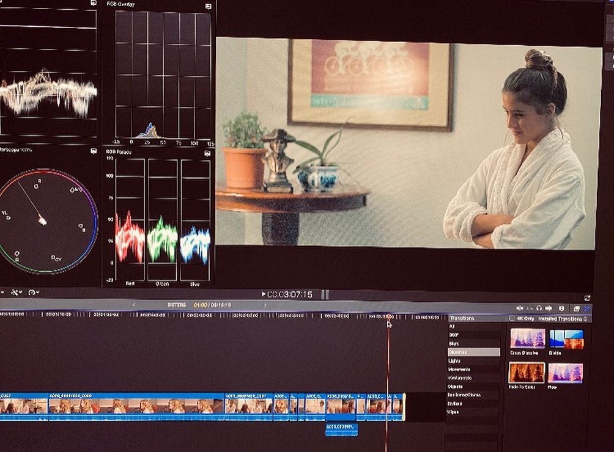The width and height of the screenshot is (614, 452).
Task: Select the Cross Dissolve transition thumbnail
Action: pos(527,338)
